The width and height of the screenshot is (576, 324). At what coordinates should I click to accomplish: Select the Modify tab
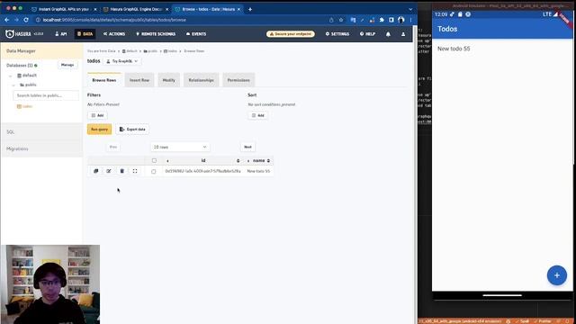click(x=168, y=80)
